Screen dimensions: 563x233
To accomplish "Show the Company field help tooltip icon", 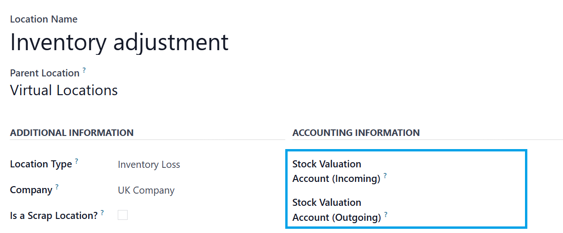I will tap(57, 187).
